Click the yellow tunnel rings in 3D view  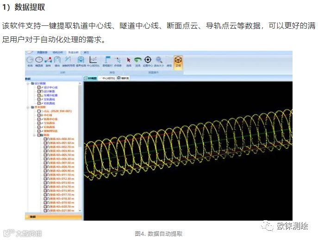tap(188, 144)
